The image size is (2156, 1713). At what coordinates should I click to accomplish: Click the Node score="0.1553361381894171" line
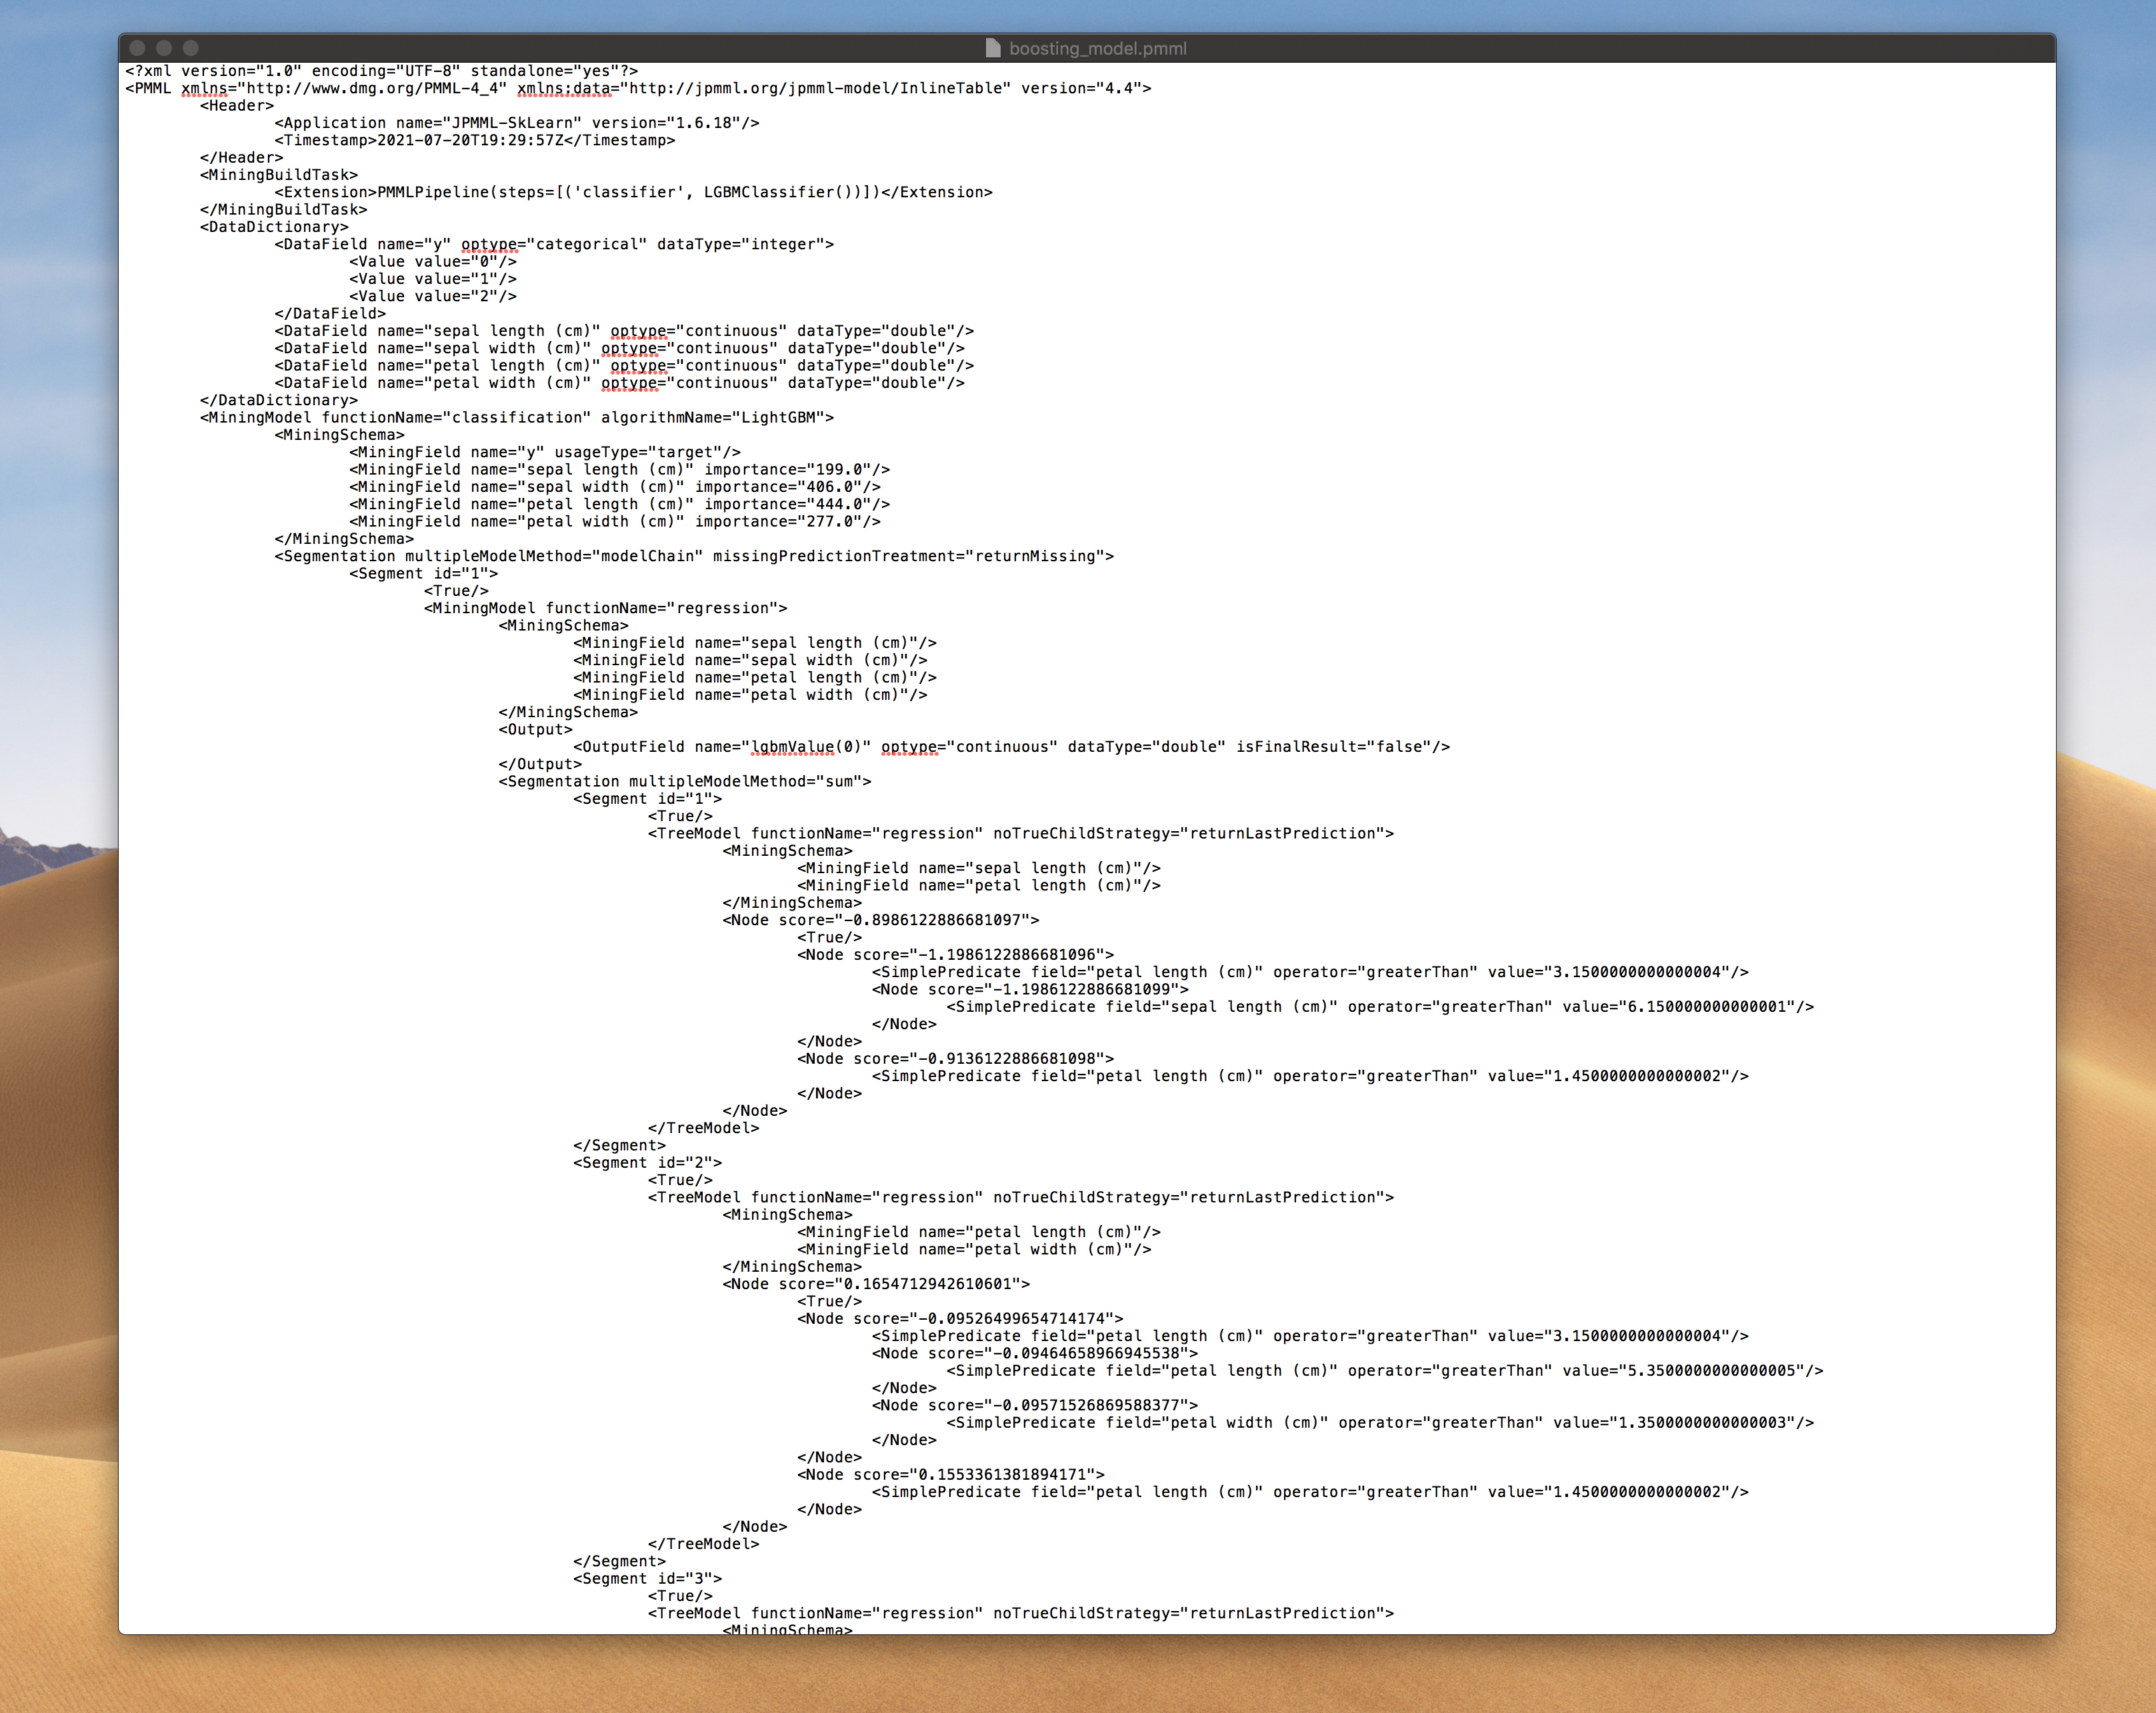[950, 1474]
